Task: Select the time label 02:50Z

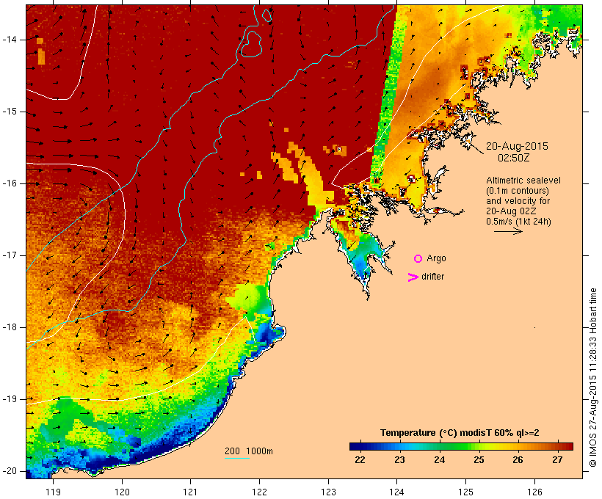Action: [513, 158]
